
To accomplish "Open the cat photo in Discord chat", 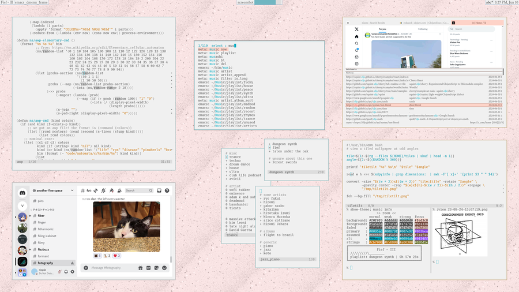I will [126, 227].
